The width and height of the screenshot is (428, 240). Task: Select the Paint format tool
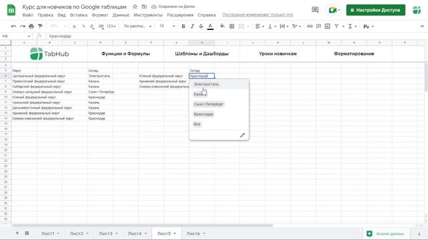click(x=40, y=27)
